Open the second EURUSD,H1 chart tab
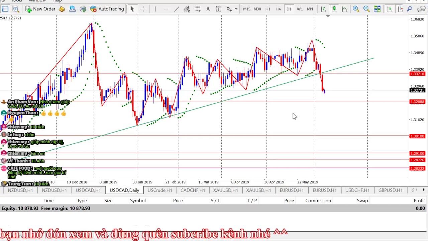The height and width of the screenshot is (241, 428). [x=324, y=190]
